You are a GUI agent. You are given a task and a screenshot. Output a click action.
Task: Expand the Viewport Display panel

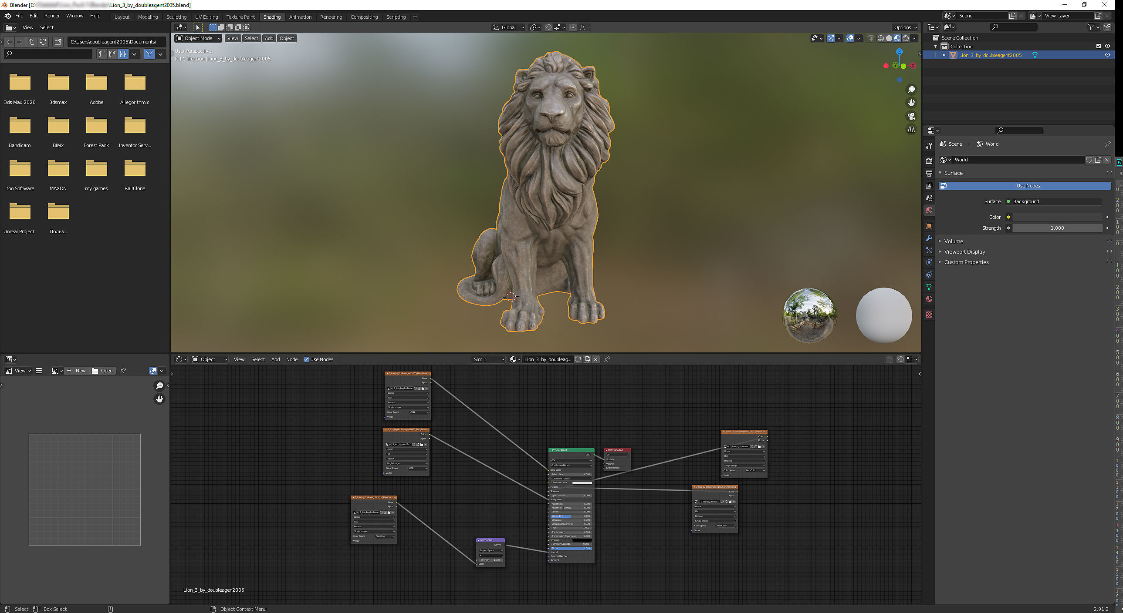964,252
